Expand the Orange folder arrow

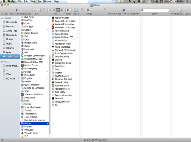(47, 72)
